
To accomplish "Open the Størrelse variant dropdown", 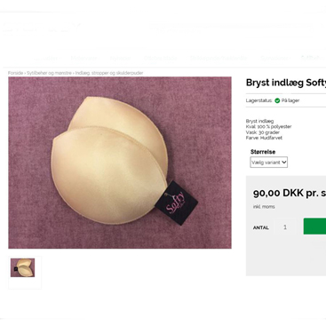I will point(268,162).
